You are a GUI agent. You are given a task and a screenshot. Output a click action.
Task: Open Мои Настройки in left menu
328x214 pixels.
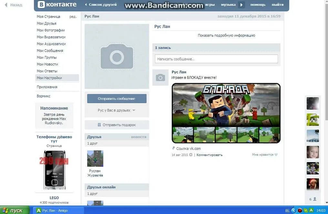pyautogui.click(x=57, y=78)
